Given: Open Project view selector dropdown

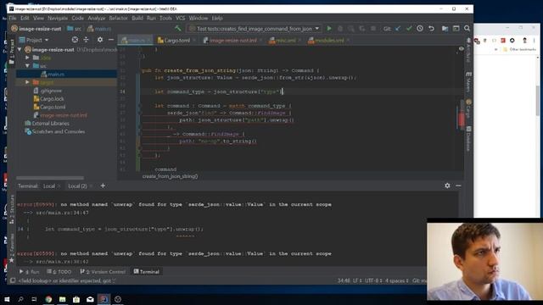Looking at the screenshot, I should pyautogui.click(x=34, y=40).
